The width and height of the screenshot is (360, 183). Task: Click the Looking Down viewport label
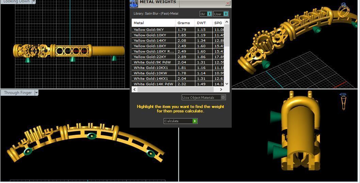tap(16, 1)
